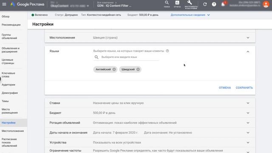Click the Ограничение частоты row label
The height and width of the screenshot is (153, 272).
[x=65, y=151]
